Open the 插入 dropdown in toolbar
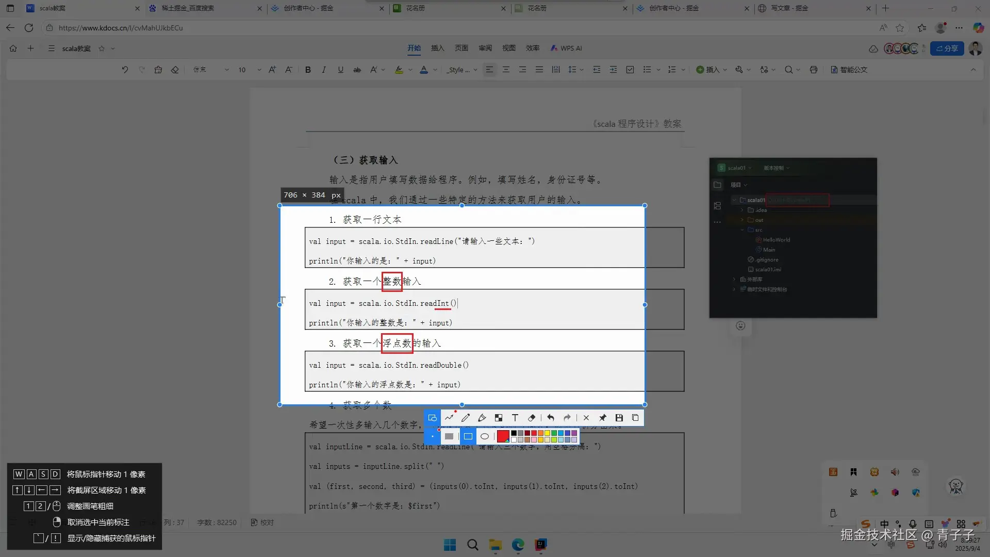Viewport: 990px width, 557px height. point(724,70)
